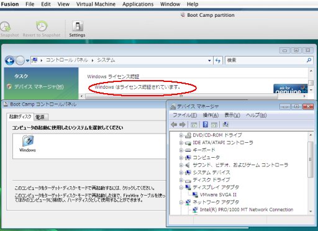Image resolution: width=318 pixels, height=231 pixels.
Task: Select ディスク ドライブ tree item
Action: (x=211, y=180)
